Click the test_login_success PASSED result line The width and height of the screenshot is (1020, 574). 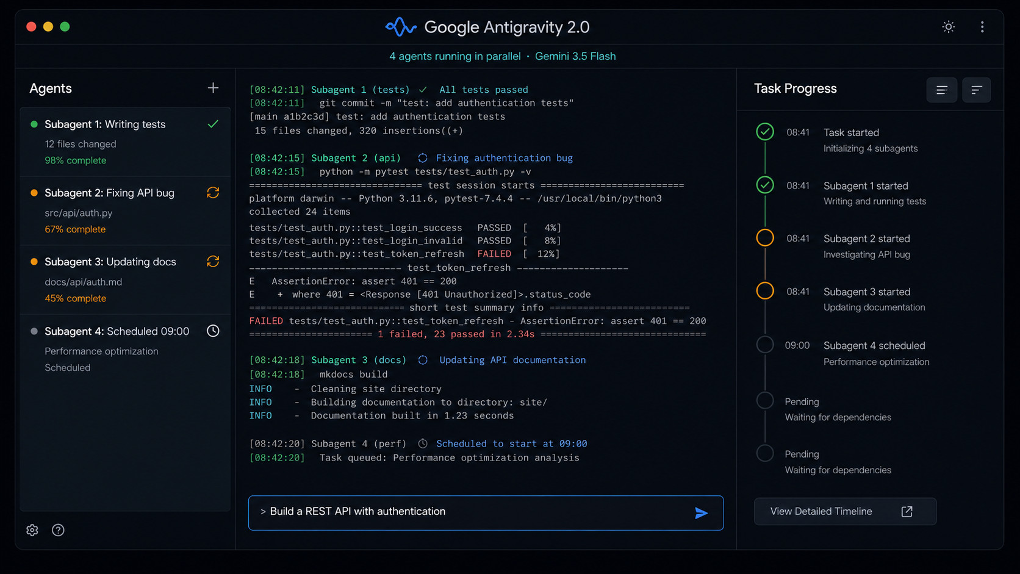[x=404, y=228]
